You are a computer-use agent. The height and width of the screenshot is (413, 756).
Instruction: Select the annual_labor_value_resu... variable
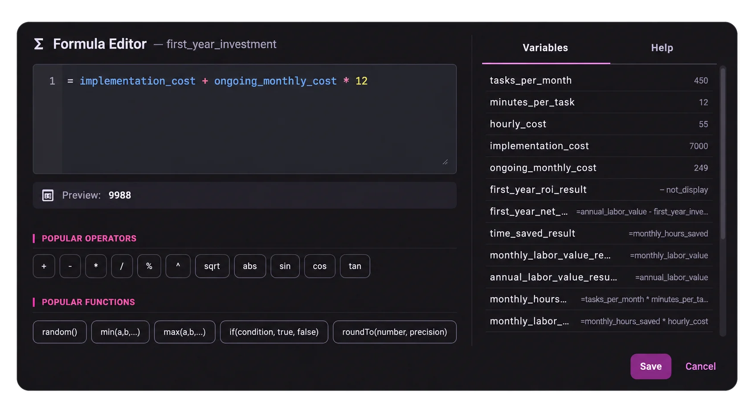coord(599,277)
